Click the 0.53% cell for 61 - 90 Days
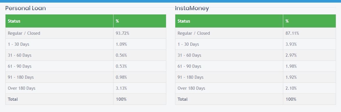341x112 pixels. 140,66
